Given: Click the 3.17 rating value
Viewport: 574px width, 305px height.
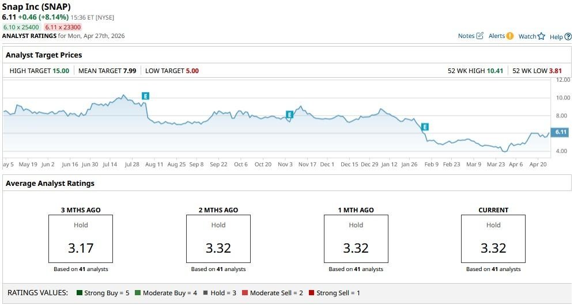Looking at the screenshot, I should [x=81, y=248].
